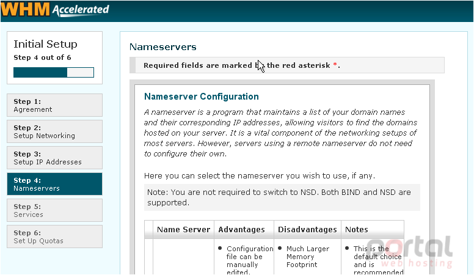Click the Disadvantages column header
This screenshot has width=474, height=275.
pyautogui.click(x=307, y=230)
